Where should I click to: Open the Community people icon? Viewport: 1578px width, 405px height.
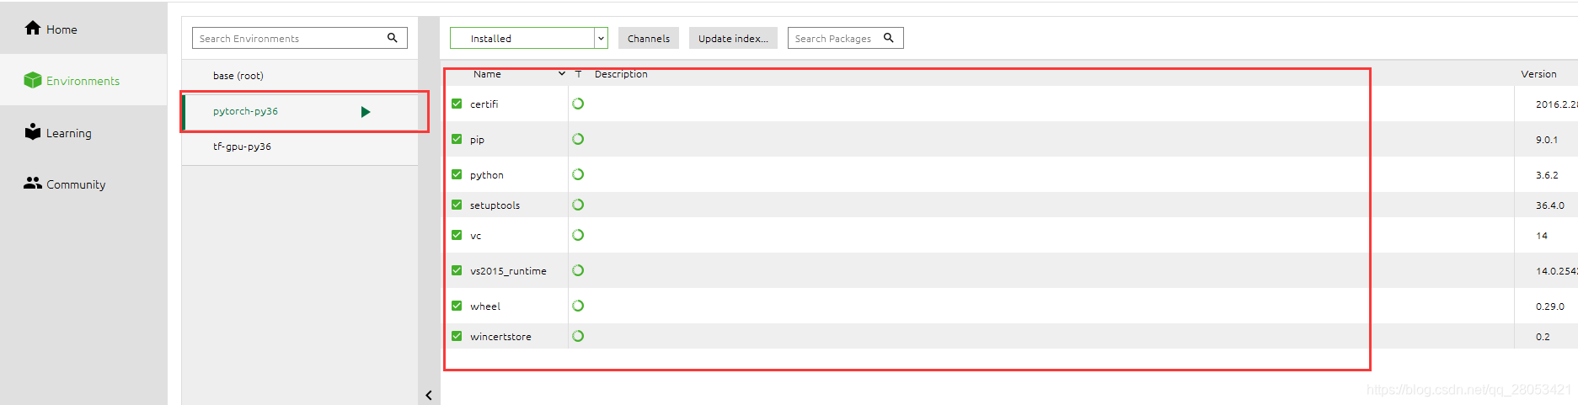(x=33, y=183)
